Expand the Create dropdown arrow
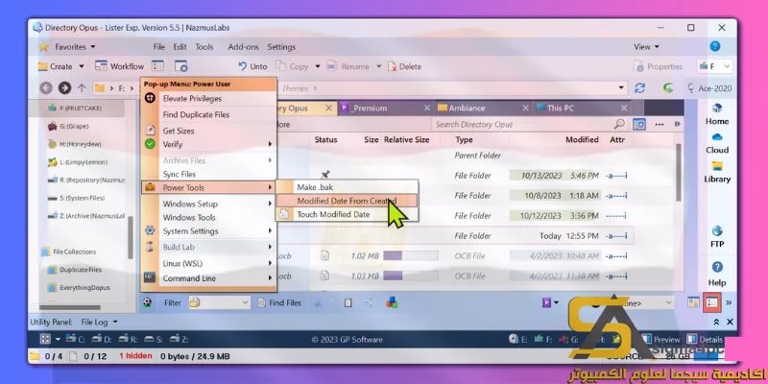Screen dimensions: 768x384 (82, 66)
